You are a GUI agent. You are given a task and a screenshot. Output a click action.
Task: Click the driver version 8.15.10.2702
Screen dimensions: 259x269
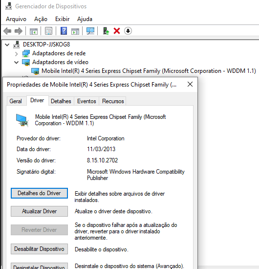click(102, 160)
